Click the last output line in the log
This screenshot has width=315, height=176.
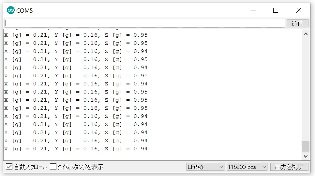coord(76,149)
